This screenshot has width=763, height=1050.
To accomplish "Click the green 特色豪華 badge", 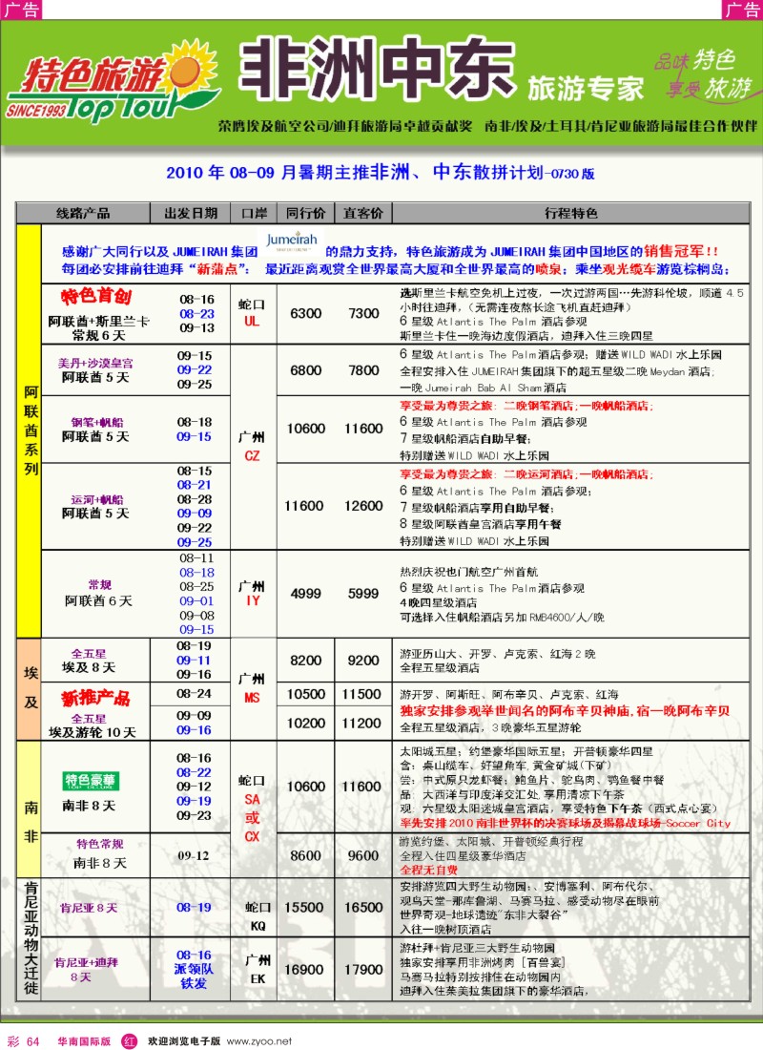I will click(92, 781).
